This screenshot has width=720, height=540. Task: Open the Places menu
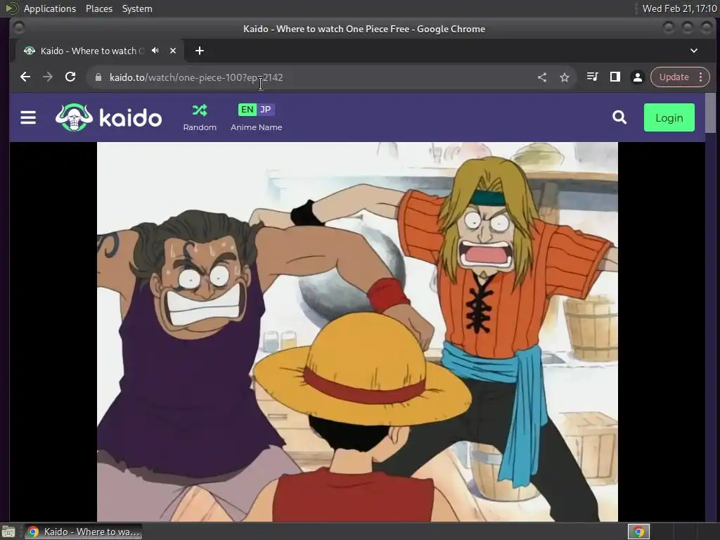click(99, 8)
